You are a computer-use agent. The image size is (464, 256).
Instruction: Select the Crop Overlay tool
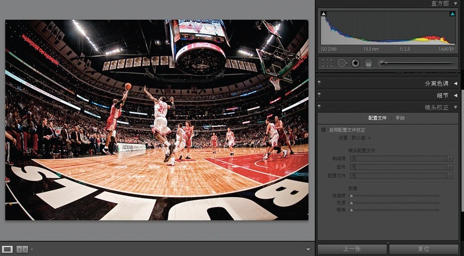point(327,63)
